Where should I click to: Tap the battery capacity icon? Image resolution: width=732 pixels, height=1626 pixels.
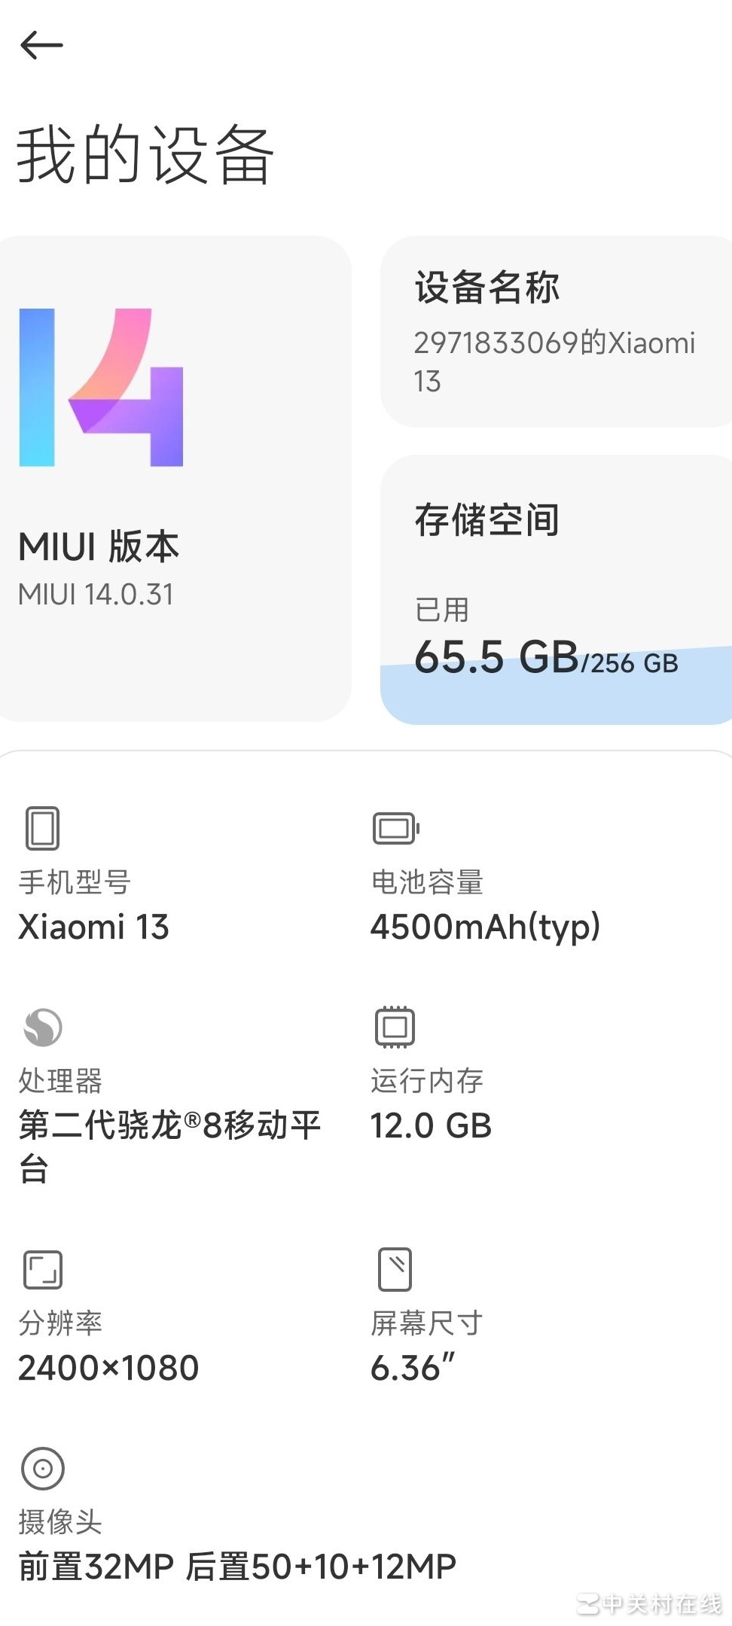(x=395, y=828)
